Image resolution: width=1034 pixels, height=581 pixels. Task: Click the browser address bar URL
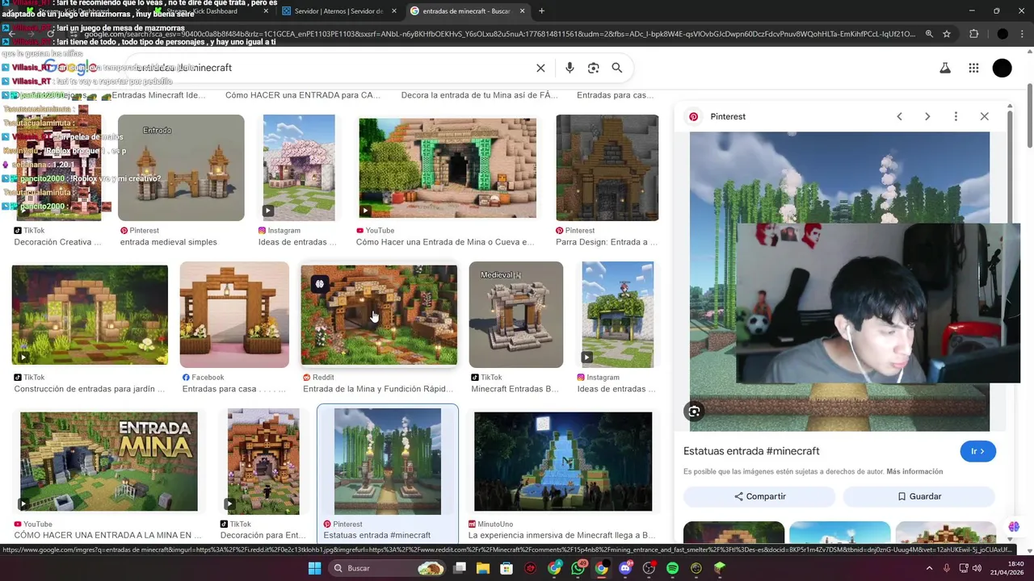(501, 34)
